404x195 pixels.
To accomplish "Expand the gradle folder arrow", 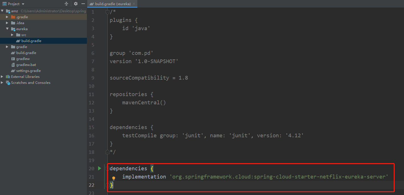I will click(7, 47).
